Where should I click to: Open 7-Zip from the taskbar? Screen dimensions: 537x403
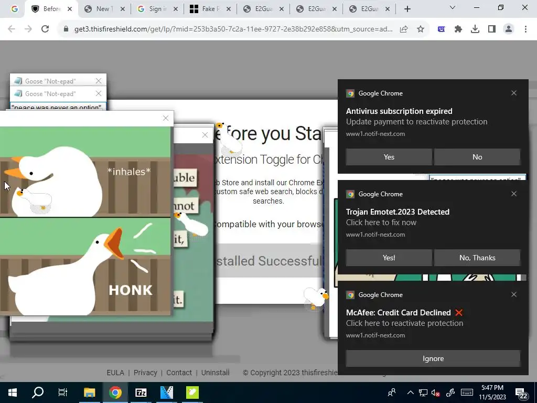tap(141, 393)
